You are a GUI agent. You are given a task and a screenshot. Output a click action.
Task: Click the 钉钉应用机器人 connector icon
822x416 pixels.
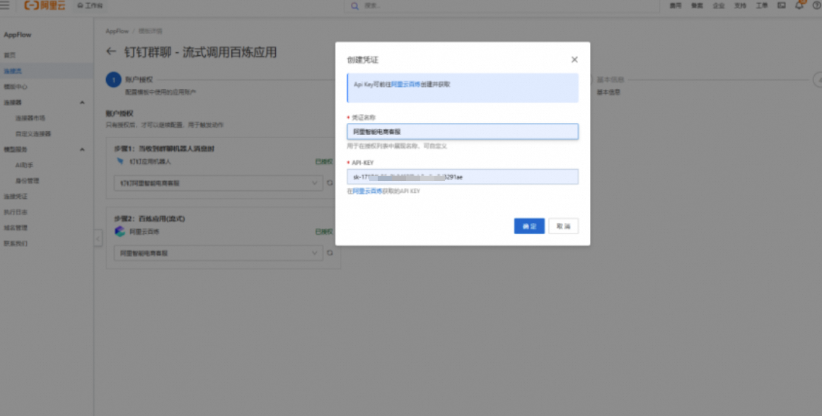coord(120,161)
